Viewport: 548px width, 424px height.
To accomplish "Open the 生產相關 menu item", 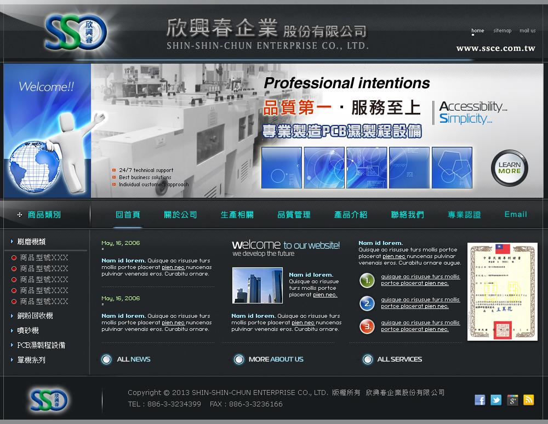I will [x=237, y=215].
